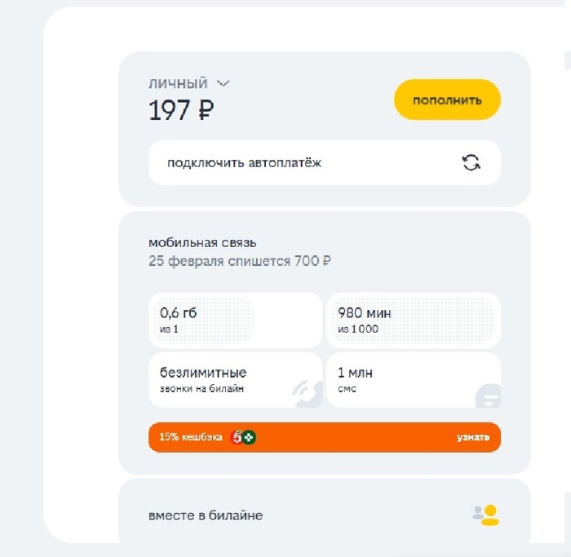Click the red Pyaterochka 5 logo
The width and height of the screenshot is (571, 557).
(237, 437)
